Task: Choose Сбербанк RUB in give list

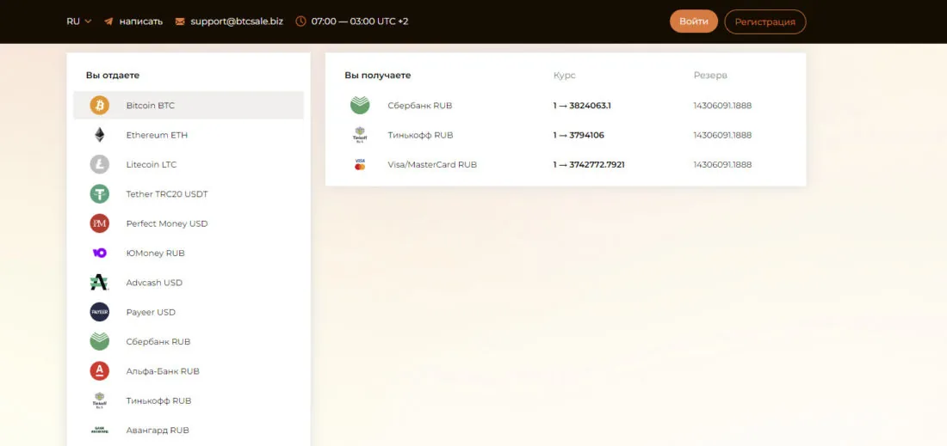Action: click(158, 341)
